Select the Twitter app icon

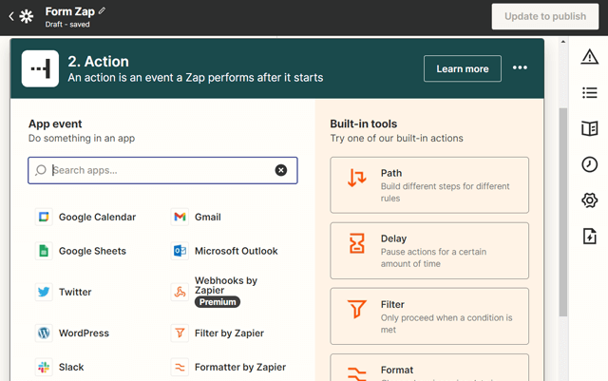44,292
